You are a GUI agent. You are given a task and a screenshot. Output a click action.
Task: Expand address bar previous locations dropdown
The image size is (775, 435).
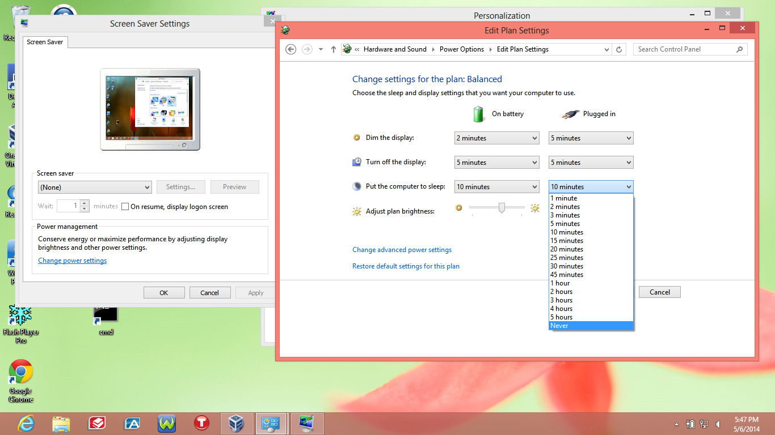click(607, 49)
